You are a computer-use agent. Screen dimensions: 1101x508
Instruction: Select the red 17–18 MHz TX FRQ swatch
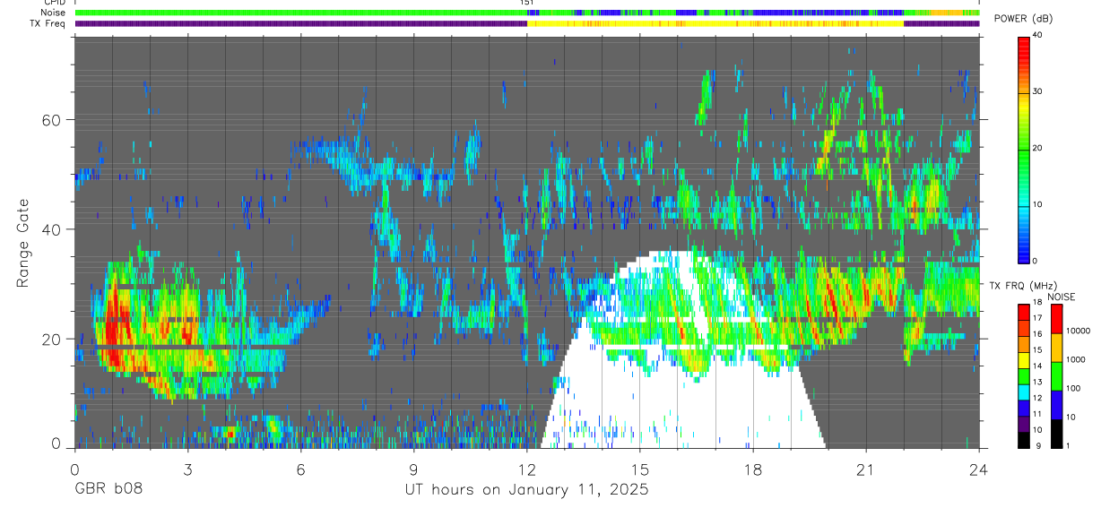pyautogui.click(x=1024, y=313)
